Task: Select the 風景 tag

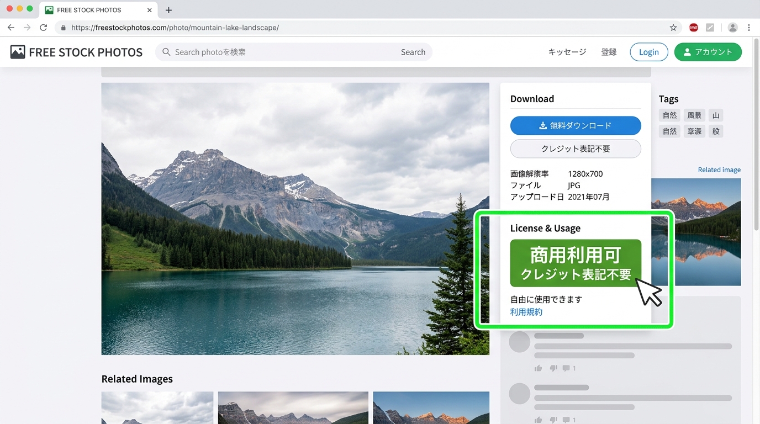Action: pyautogui.click(x=694, y=115)
